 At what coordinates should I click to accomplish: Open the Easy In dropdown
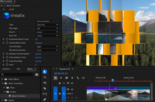(47, 32)
